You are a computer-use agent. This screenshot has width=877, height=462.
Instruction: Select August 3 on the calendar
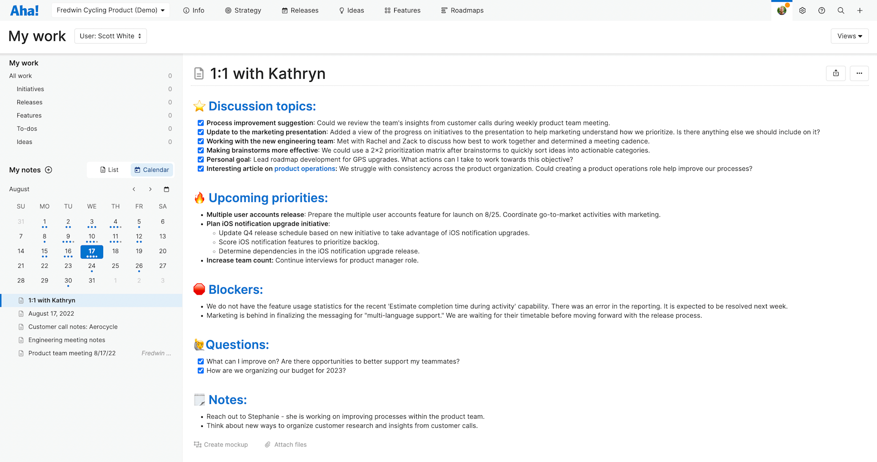(92, 222)
